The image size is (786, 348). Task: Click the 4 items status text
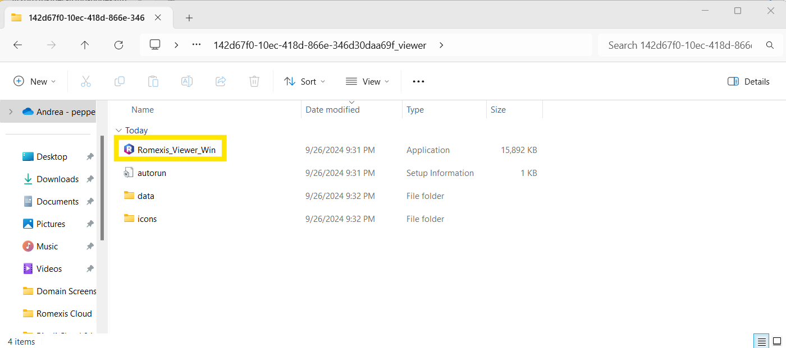click(x=21, y=342)
